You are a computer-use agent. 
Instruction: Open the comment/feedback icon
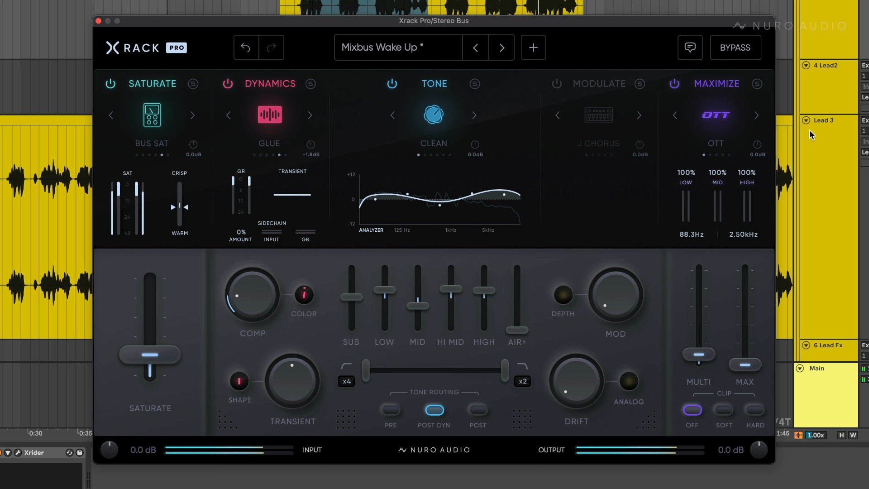tap(690, 48)
